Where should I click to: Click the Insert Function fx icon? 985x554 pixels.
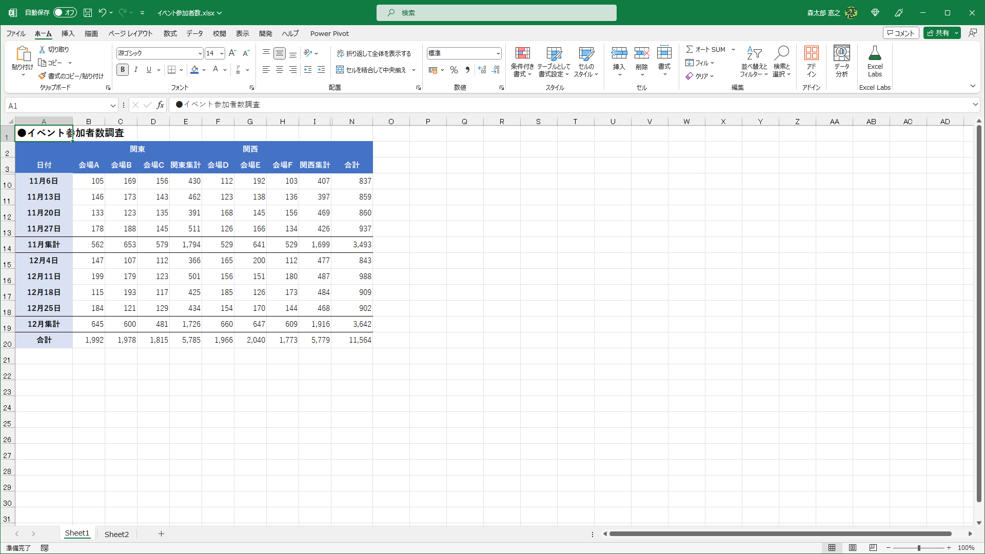(x=160, y=105)
